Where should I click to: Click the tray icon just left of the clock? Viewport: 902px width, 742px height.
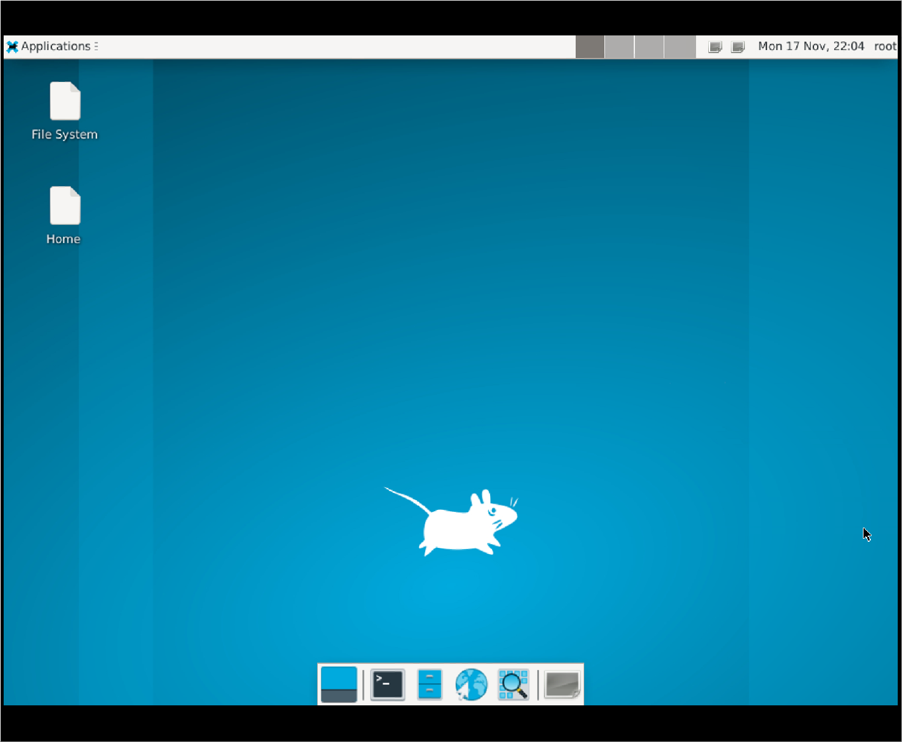coord(738,47)
